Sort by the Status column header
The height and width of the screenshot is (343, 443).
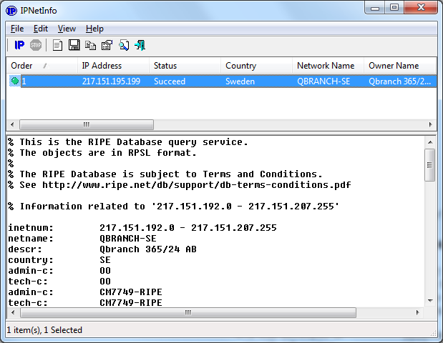(x=185, y=66)
